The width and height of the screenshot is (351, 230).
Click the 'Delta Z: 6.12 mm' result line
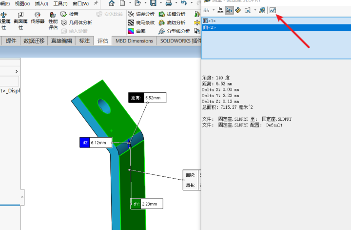click(221, 101)
